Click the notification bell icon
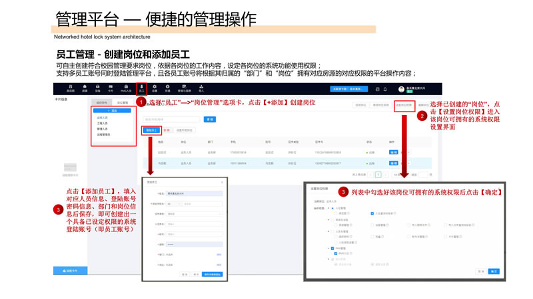The height and width of the screenshot is (299, 533). (385, 89)
